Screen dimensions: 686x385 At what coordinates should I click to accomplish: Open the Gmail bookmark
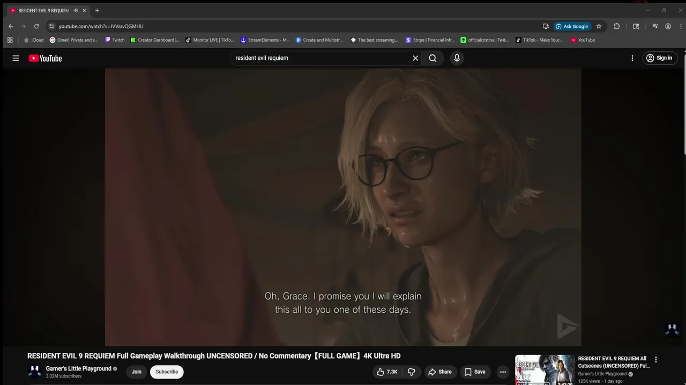[74, 40]
